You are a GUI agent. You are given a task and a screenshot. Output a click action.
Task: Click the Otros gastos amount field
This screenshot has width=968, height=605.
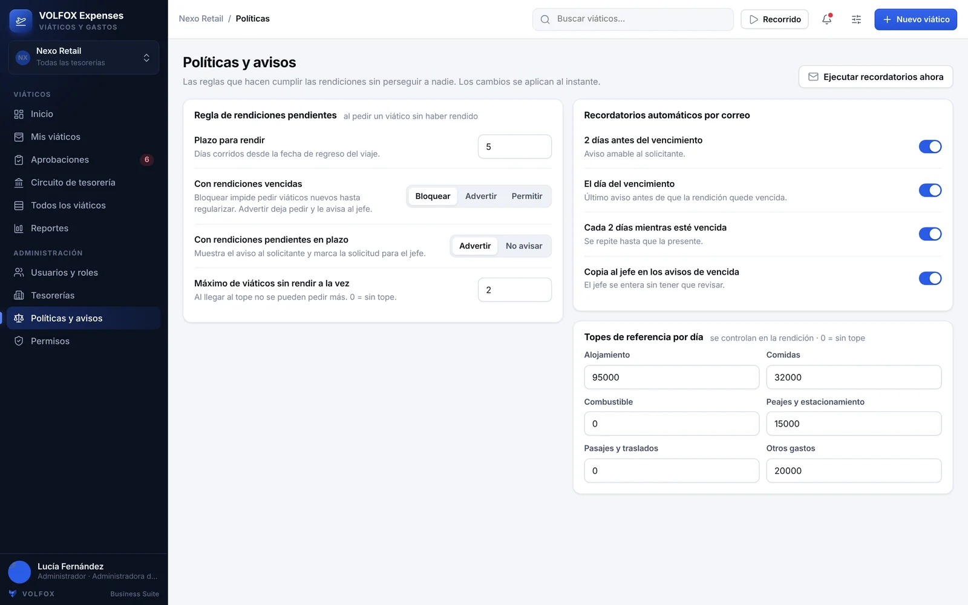coord(854,471)
